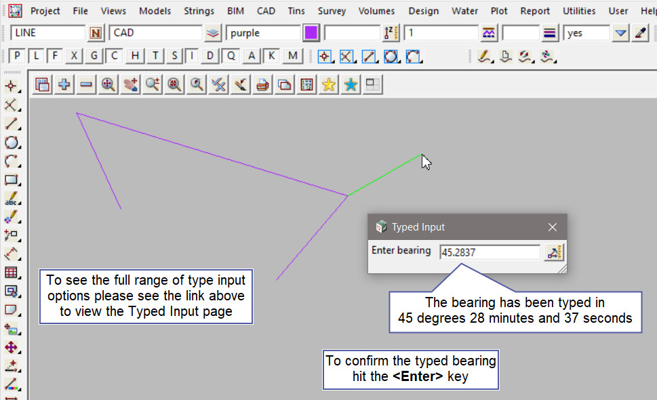
Task: Open the line style picker icon
Action: click(x=550, y=33)
